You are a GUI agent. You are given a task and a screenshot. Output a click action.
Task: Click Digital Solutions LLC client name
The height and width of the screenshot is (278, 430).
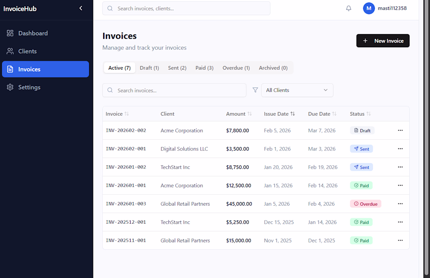(x=184, y=149)
